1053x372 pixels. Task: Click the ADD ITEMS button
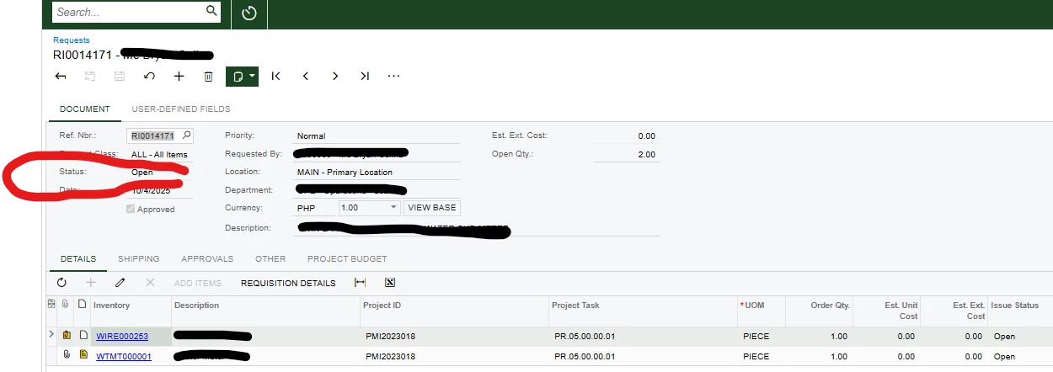198,283
